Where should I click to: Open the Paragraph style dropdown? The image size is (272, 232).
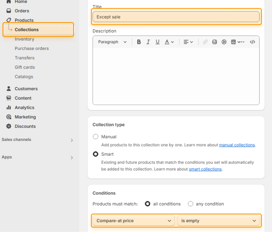coord(112,42)
